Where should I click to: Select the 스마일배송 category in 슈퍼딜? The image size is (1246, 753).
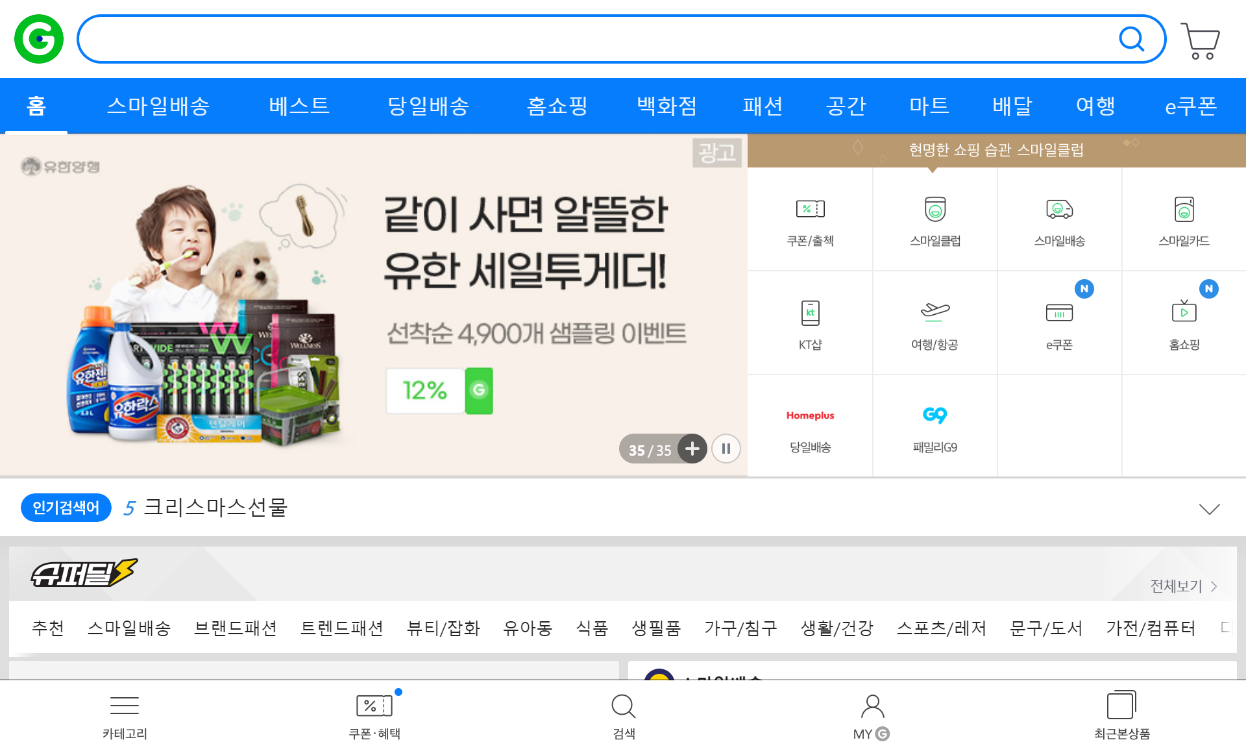point(129,628)
